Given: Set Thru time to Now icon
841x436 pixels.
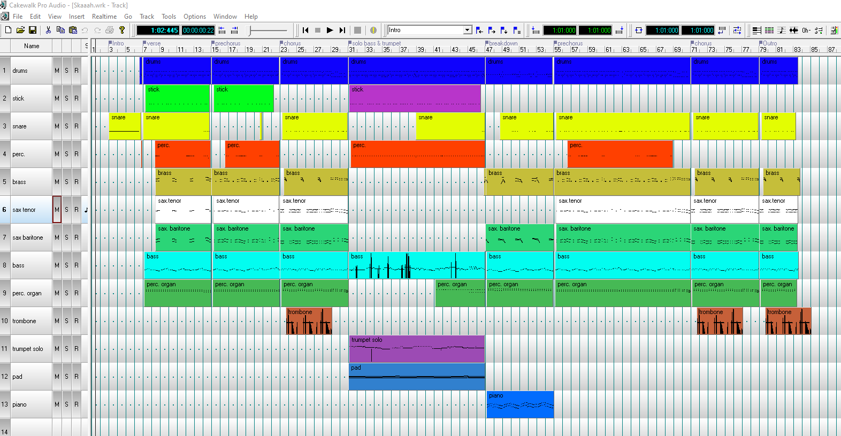Looking at the screenshot, I should [x=619, y=30].
